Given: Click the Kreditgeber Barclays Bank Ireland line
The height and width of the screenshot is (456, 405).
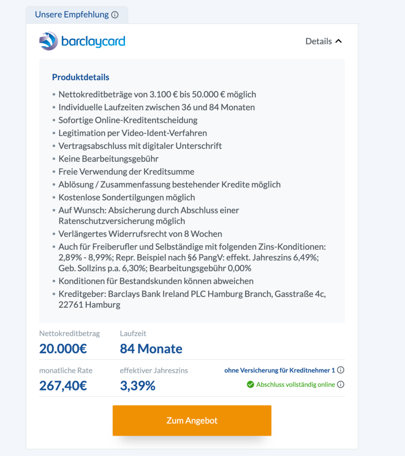Looking at the screenshot, I should pyautogui.click(x=192, y=299).
